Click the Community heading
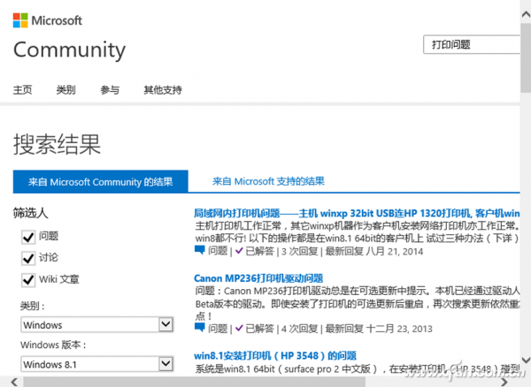Screen dimensions: 531x387 tap(69, 50)
